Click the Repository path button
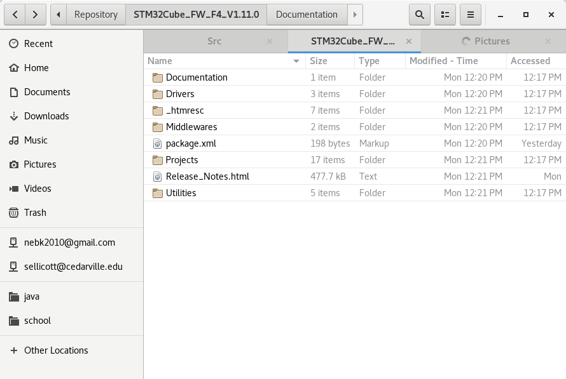Screen dimensions: 566x379 click(x=96, y=15)
